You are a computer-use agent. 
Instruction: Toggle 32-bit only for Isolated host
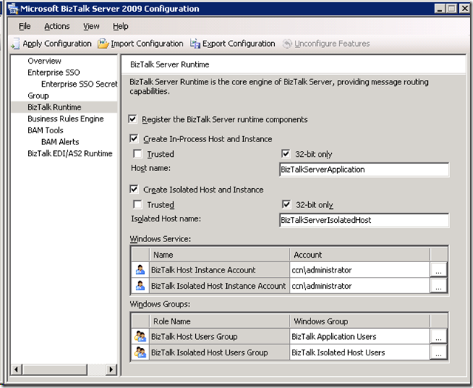click(x=286, y=204)
